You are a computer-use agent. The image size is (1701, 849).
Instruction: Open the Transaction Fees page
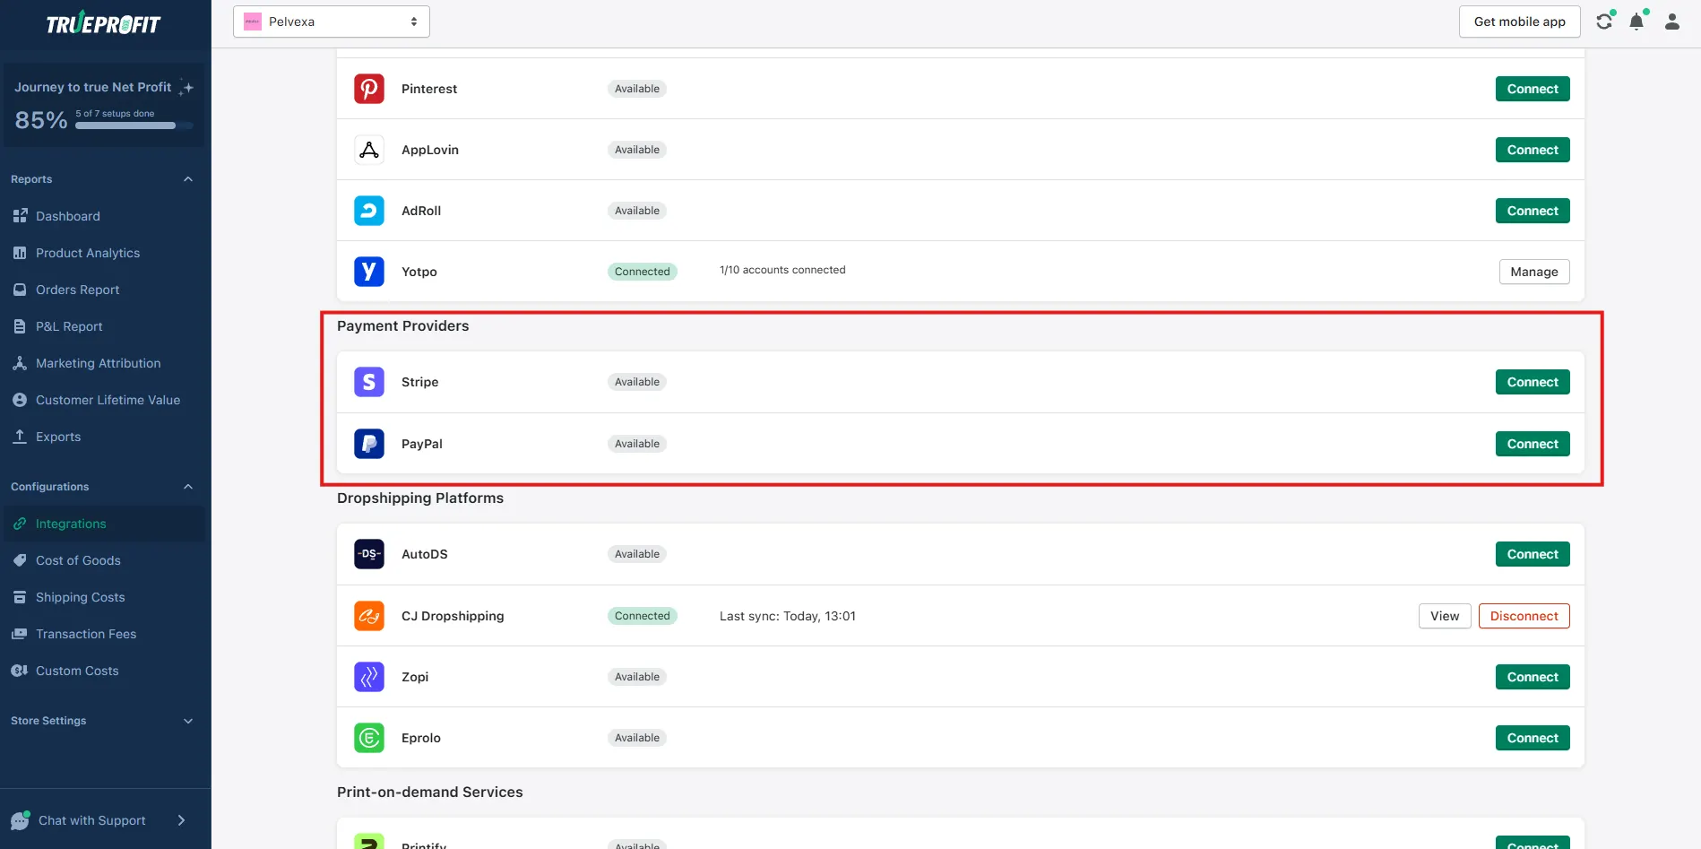tap(86, 634)
